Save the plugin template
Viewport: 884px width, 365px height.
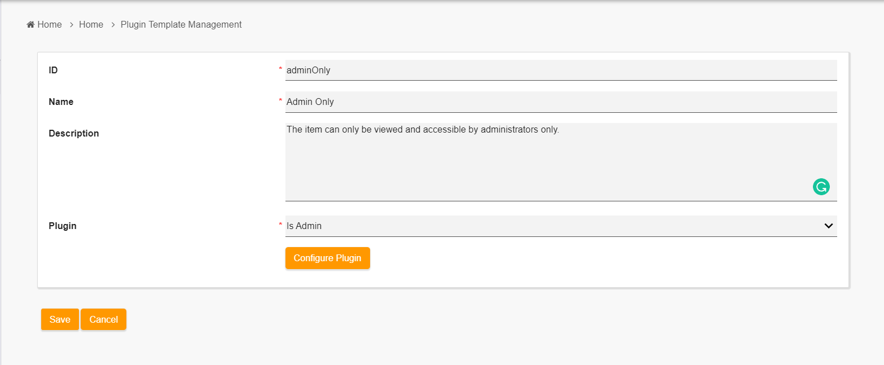[60, 319]
